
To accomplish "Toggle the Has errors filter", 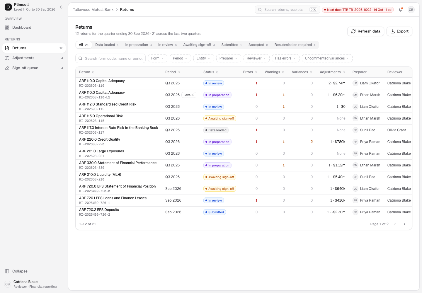I will (x=285, y=58).
